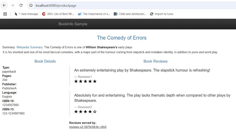The width and height of the screenshot is (236, 136).
Task: Click the Book Details section heading
Action: (45, 61)
